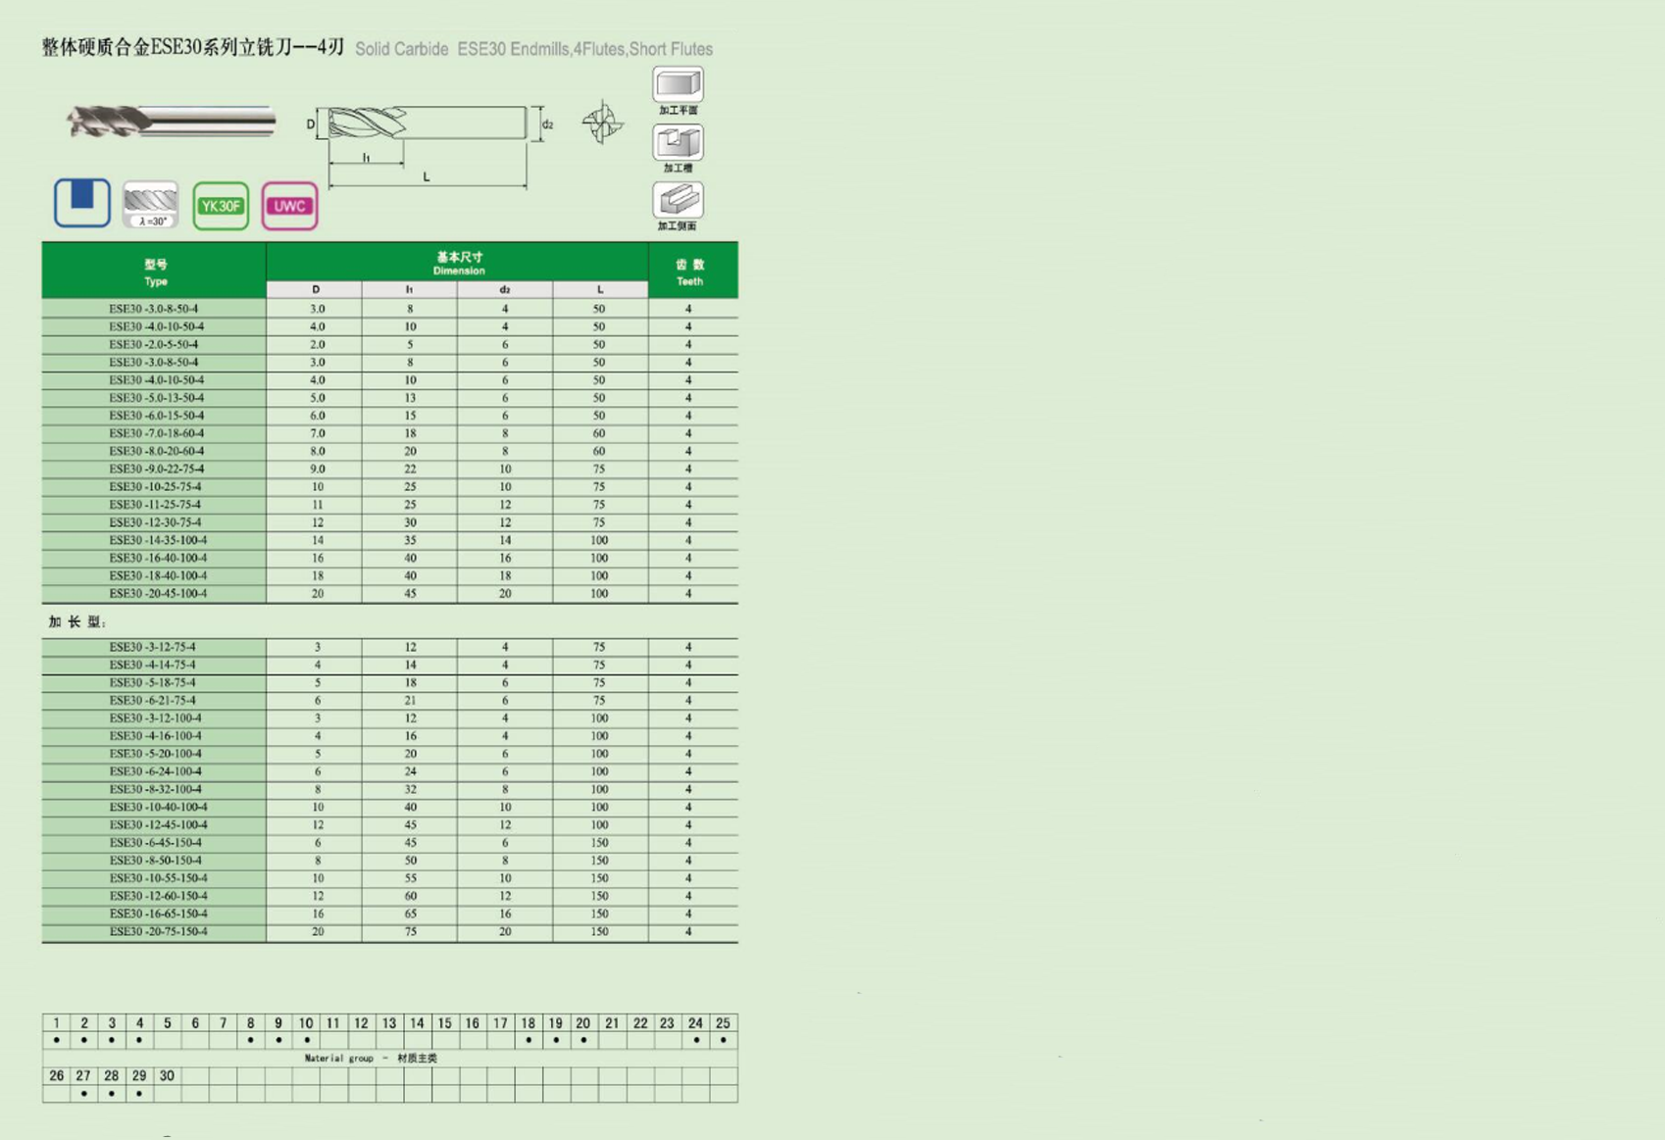Click the 加长型 section label
The height and width of the screenshot is (1140, 1665).
tap(76, 622)
